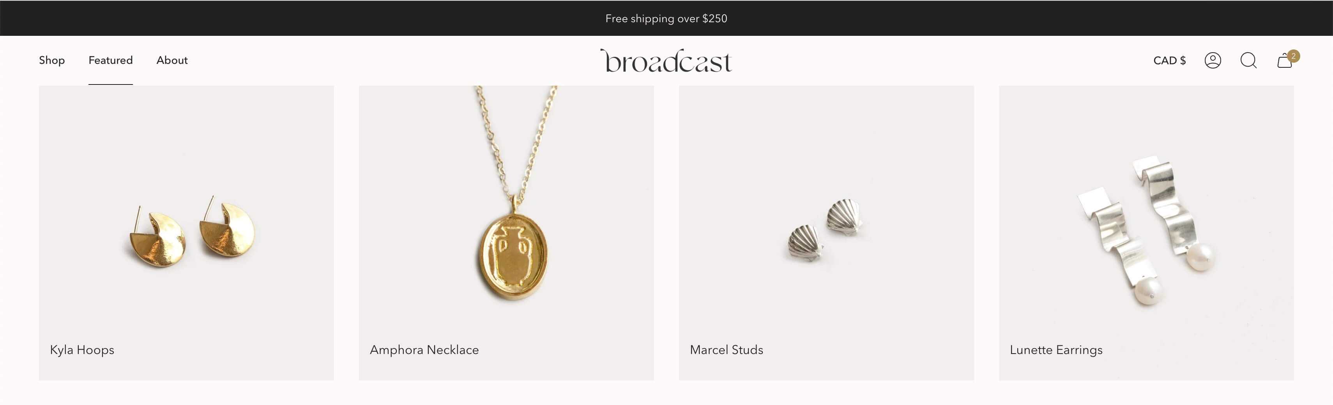This screenshot has height=405, width=1333.
Task: Open the shopping cart bag icon
Action: [x=1284, y=61]
